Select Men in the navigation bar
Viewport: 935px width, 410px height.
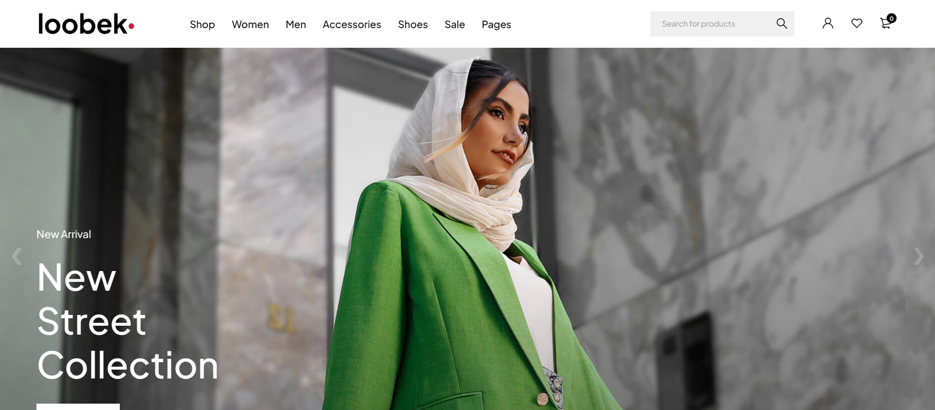pyautogui.click(x=296, y=25)
